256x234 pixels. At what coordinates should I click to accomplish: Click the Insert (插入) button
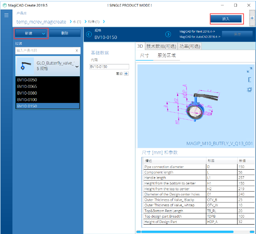coord(226,19)
